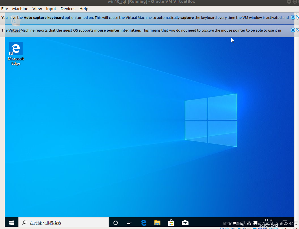Image resolution: width=299 pixels, height=229 pixels.
Task: Click don't-show-again icon for mouse integration message
Action: coord(298,30)
